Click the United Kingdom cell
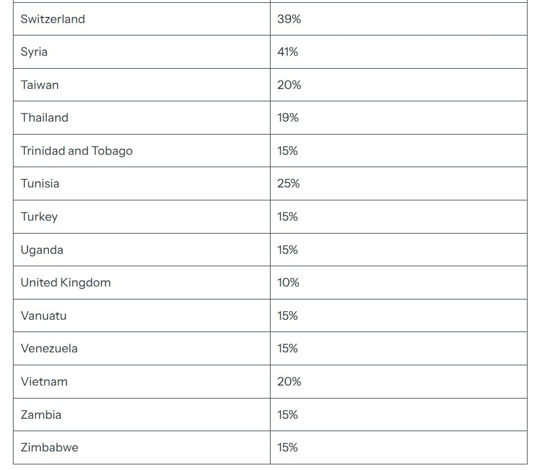This screenshot has width=545, height=470. coord(66,283)
